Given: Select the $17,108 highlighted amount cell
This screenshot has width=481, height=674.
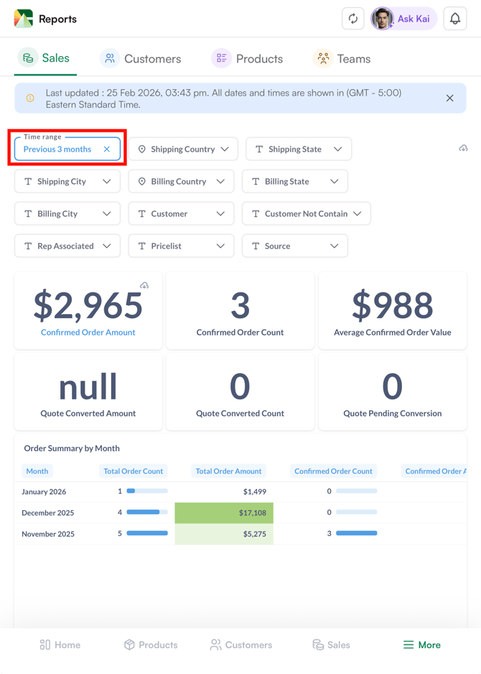Looking at the screenshot, I should click(224, 513).
